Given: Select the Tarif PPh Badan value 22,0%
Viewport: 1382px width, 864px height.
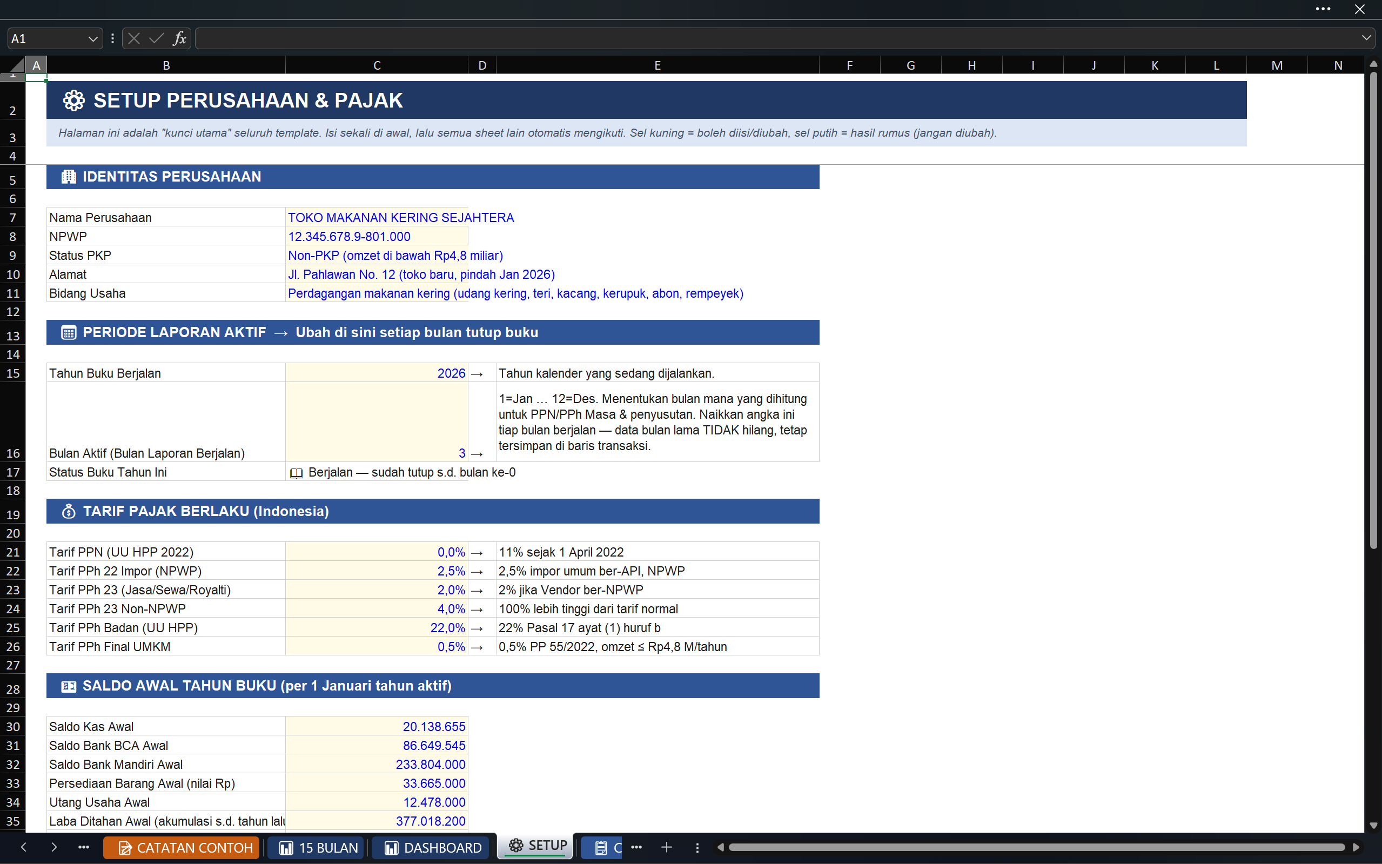Looking at the screenshot, I should tap(377, 627).
